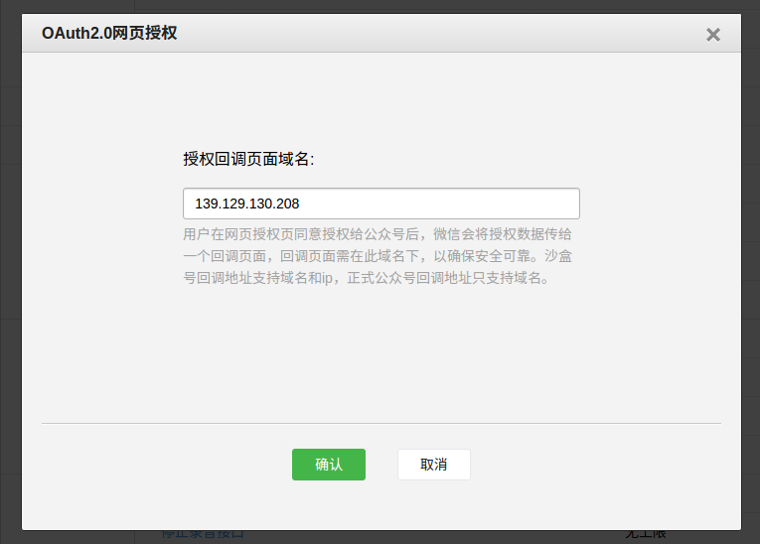Close the OAuth2.0网页授权 dialog
This screenshot has width=760, height=544.
713,35
